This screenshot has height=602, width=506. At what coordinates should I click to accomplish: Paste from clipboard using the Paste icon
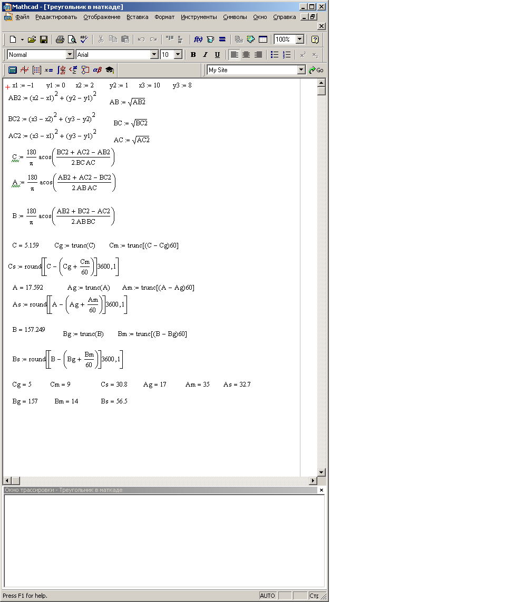tap(125, 39)
